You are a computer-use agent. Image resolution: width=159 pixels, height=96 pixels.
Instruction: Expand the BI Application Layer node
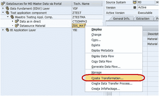[3, 30]
